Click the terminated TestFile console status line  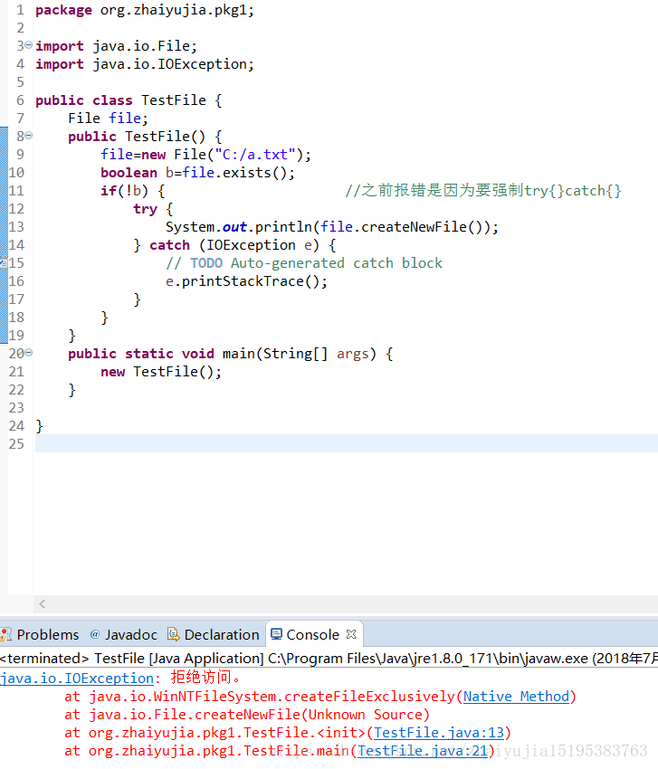329,658
